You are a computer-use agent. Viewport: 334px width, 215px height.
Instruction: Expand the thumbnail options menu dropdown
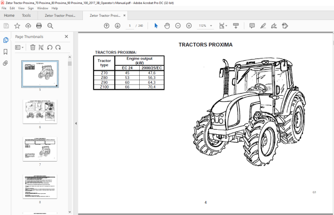pyautogui.click(x=19, y=47)
